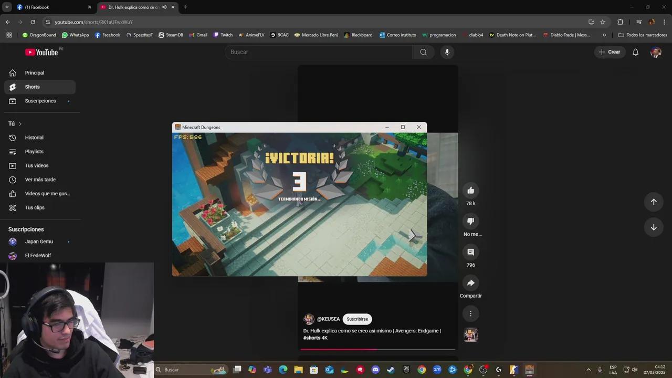The image size is (672, 378).
Task: Open the @KEUSEA channel name link
Action: pos(328,319)
